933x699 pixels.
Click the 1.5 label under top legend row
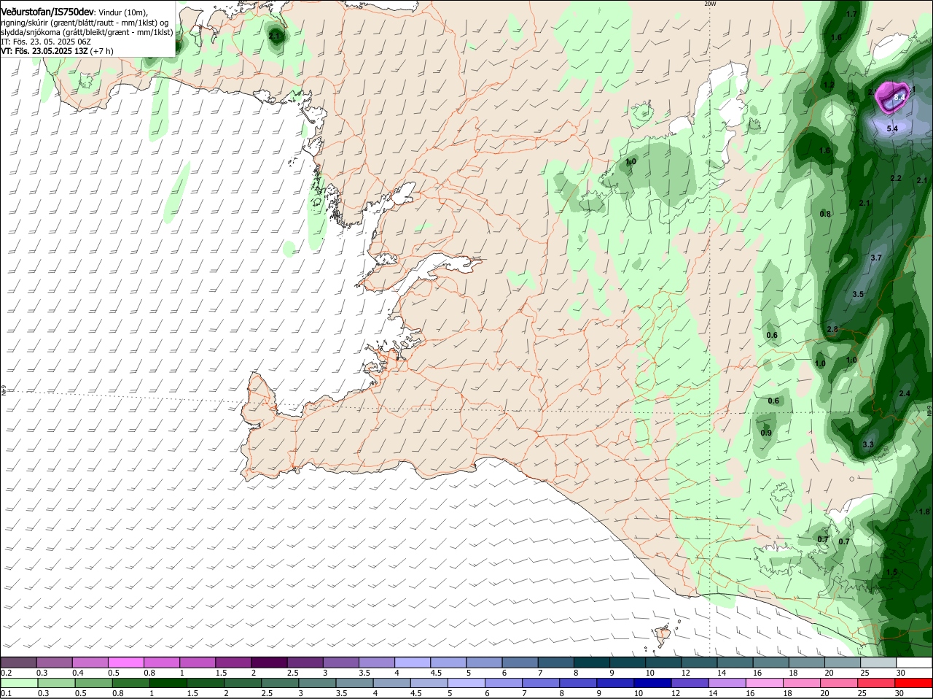pyautogui.click(x=221, y=672)
